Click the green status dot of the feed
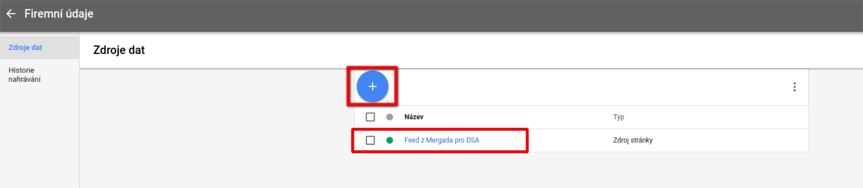This screenshot has height=188, width=863. coord(389,140)
